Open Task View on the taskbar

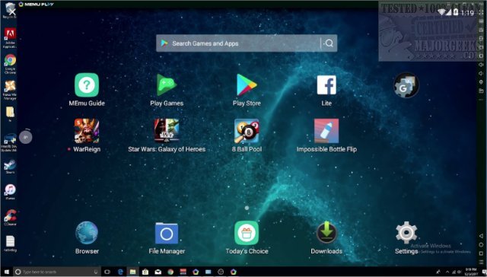tap(107, 272)
